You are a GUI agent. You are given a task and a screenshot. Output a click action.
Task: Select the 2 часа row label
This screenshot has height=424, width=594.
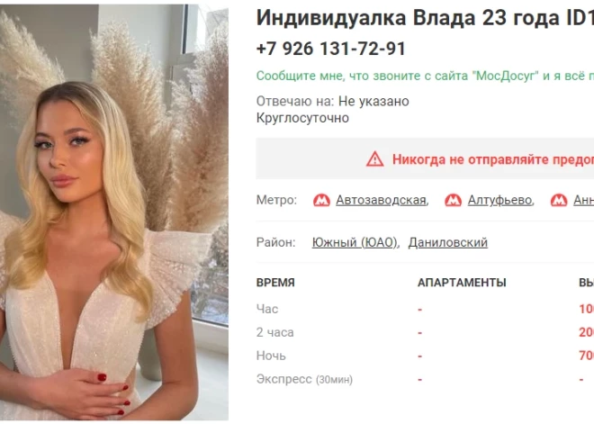coord(275,333)
